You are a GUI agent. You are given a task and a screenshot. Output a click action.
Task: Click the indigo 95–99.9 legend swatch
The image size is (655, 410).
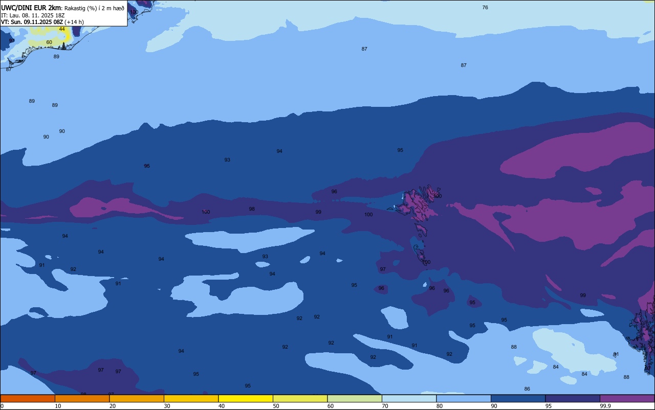[573, 398]
